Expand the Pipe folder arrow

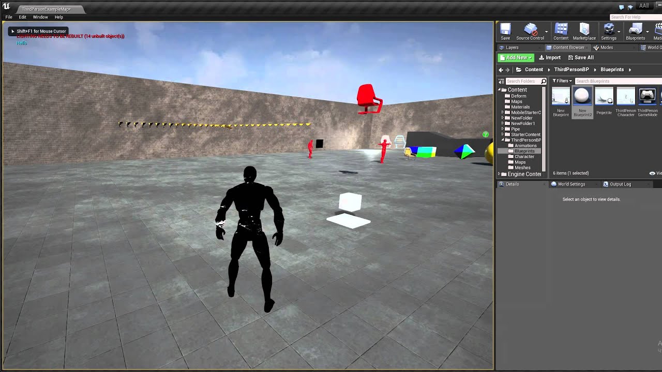502,129
